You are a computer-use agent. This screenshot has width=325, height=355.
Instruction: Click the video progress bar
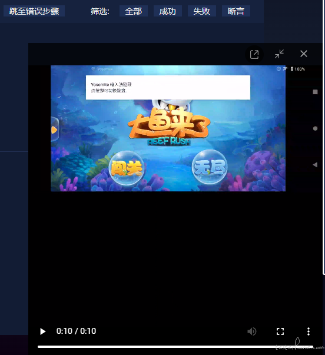coord(175,347)
